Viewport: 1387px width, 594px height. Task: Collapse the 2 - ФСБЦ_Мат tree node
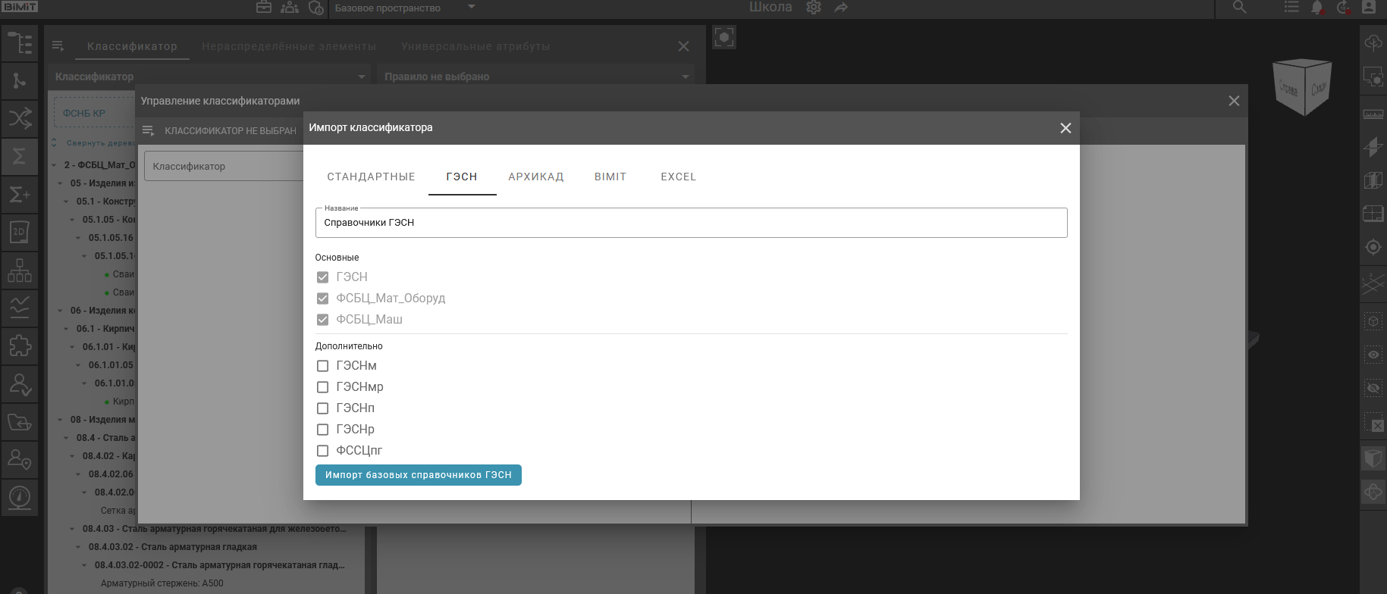click(55, 165)
